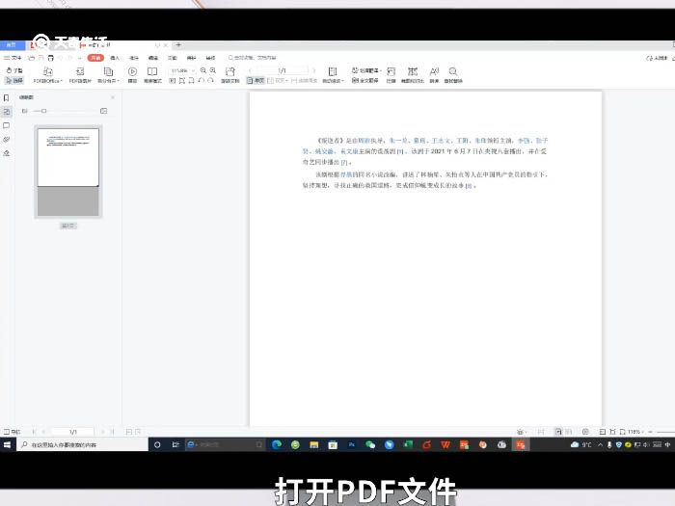Go to next page arrow in toolbar
The width and height of the screenshot is (675, 506).
(x=313, y=70)
